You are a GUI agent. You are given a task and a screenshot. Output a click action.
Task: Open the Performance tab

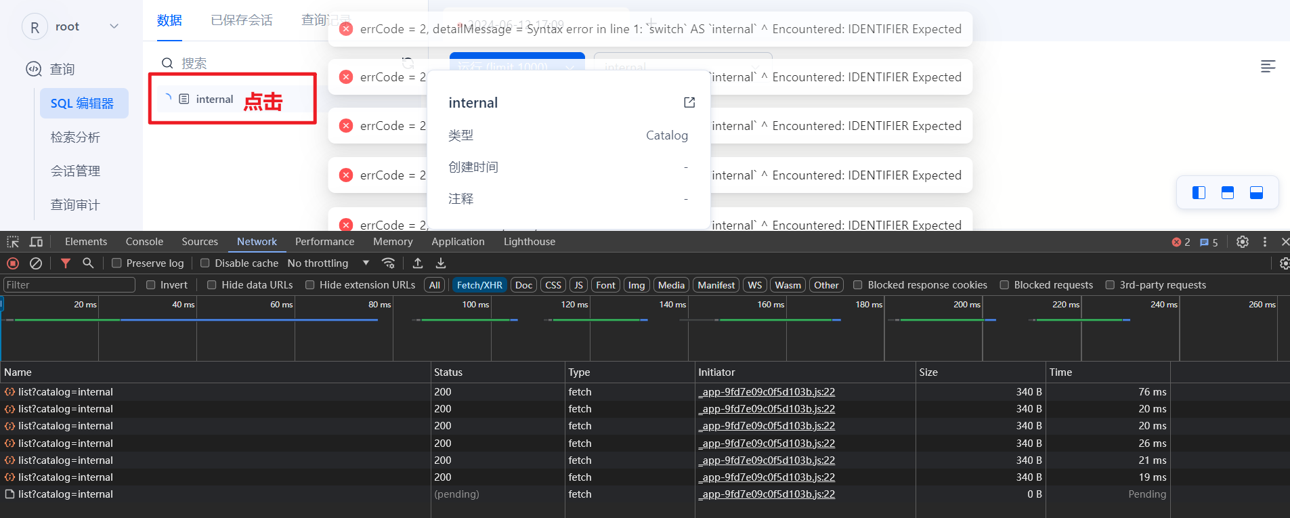point(324,242)
